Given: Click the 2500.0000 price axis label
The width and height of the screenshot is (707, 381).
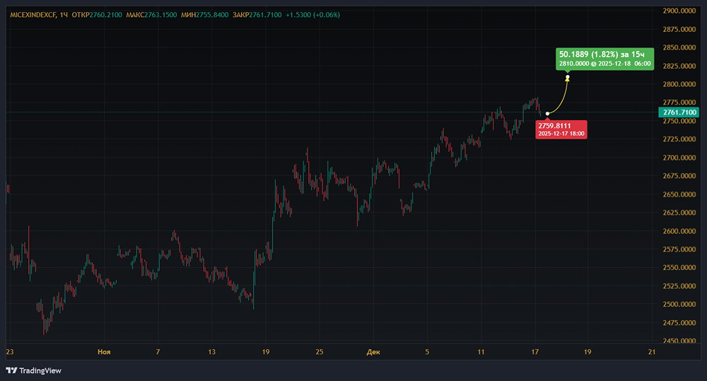Looking at the screenshot, I should pos(679,305).
